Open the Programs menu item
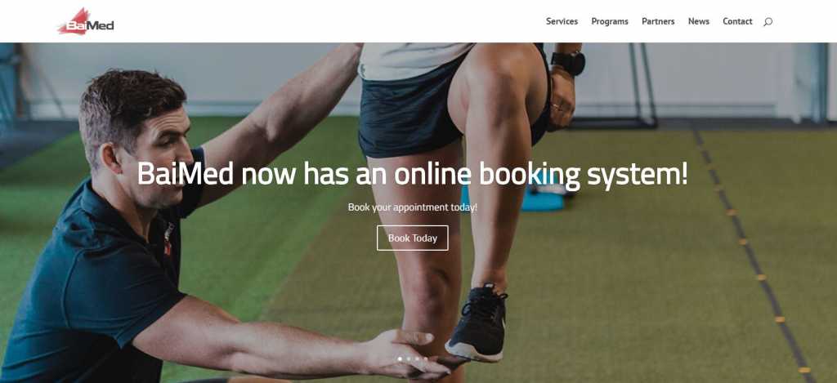Viewport: 837px width, 383px height. 610,21
